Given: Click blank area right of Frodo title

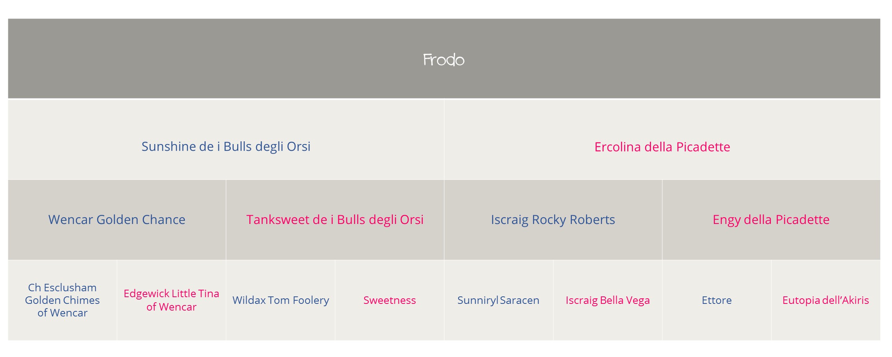Looking at the screenshot, I should pyautogui.click(x=669, y=59).
